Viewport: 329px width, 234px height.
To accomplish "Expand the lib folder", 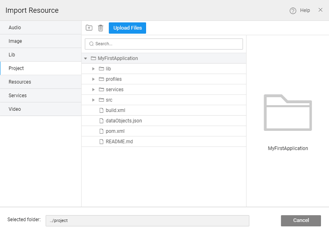I will pos(93,69).
